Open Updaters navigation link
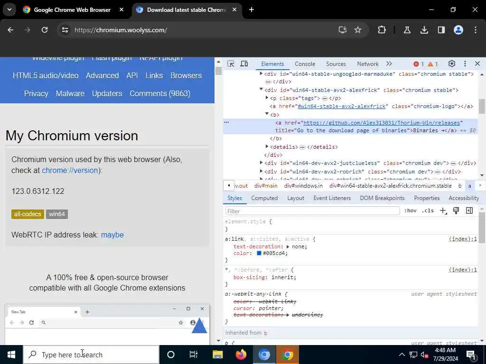 (x=107, y=93)
